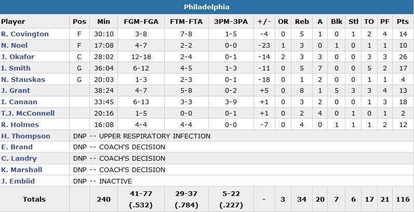Image resolution: width=414 pixels, height=212 pixels.
Task: Open E. Brand player page
Action: pyautogui.click(x=16, y=147)
